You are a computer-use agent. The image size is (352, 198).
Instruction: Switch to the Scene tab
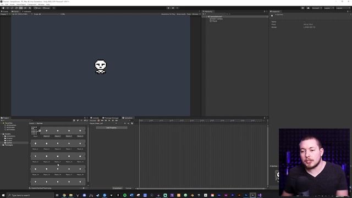pos(5,12)
